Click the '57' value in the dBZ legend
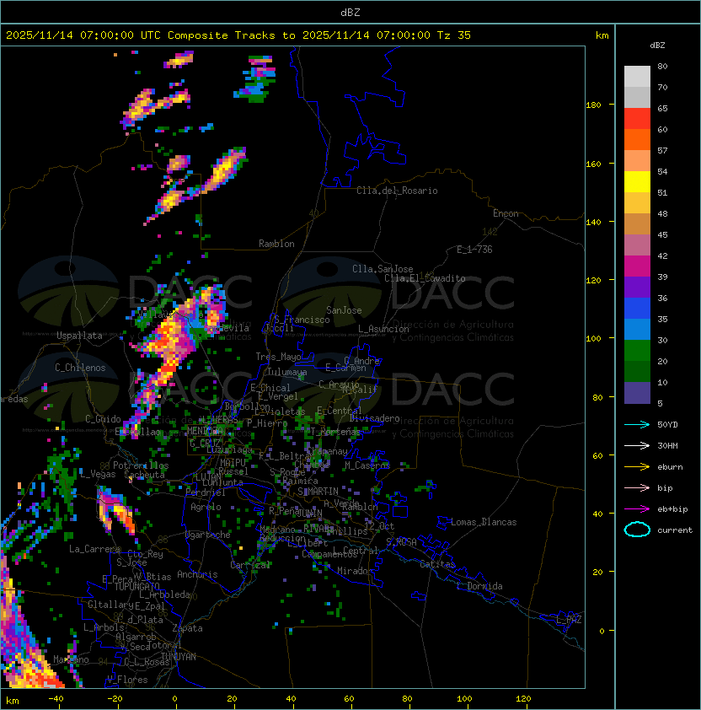Viewport: 701px width, 710px height. click(x=662, y=150)
